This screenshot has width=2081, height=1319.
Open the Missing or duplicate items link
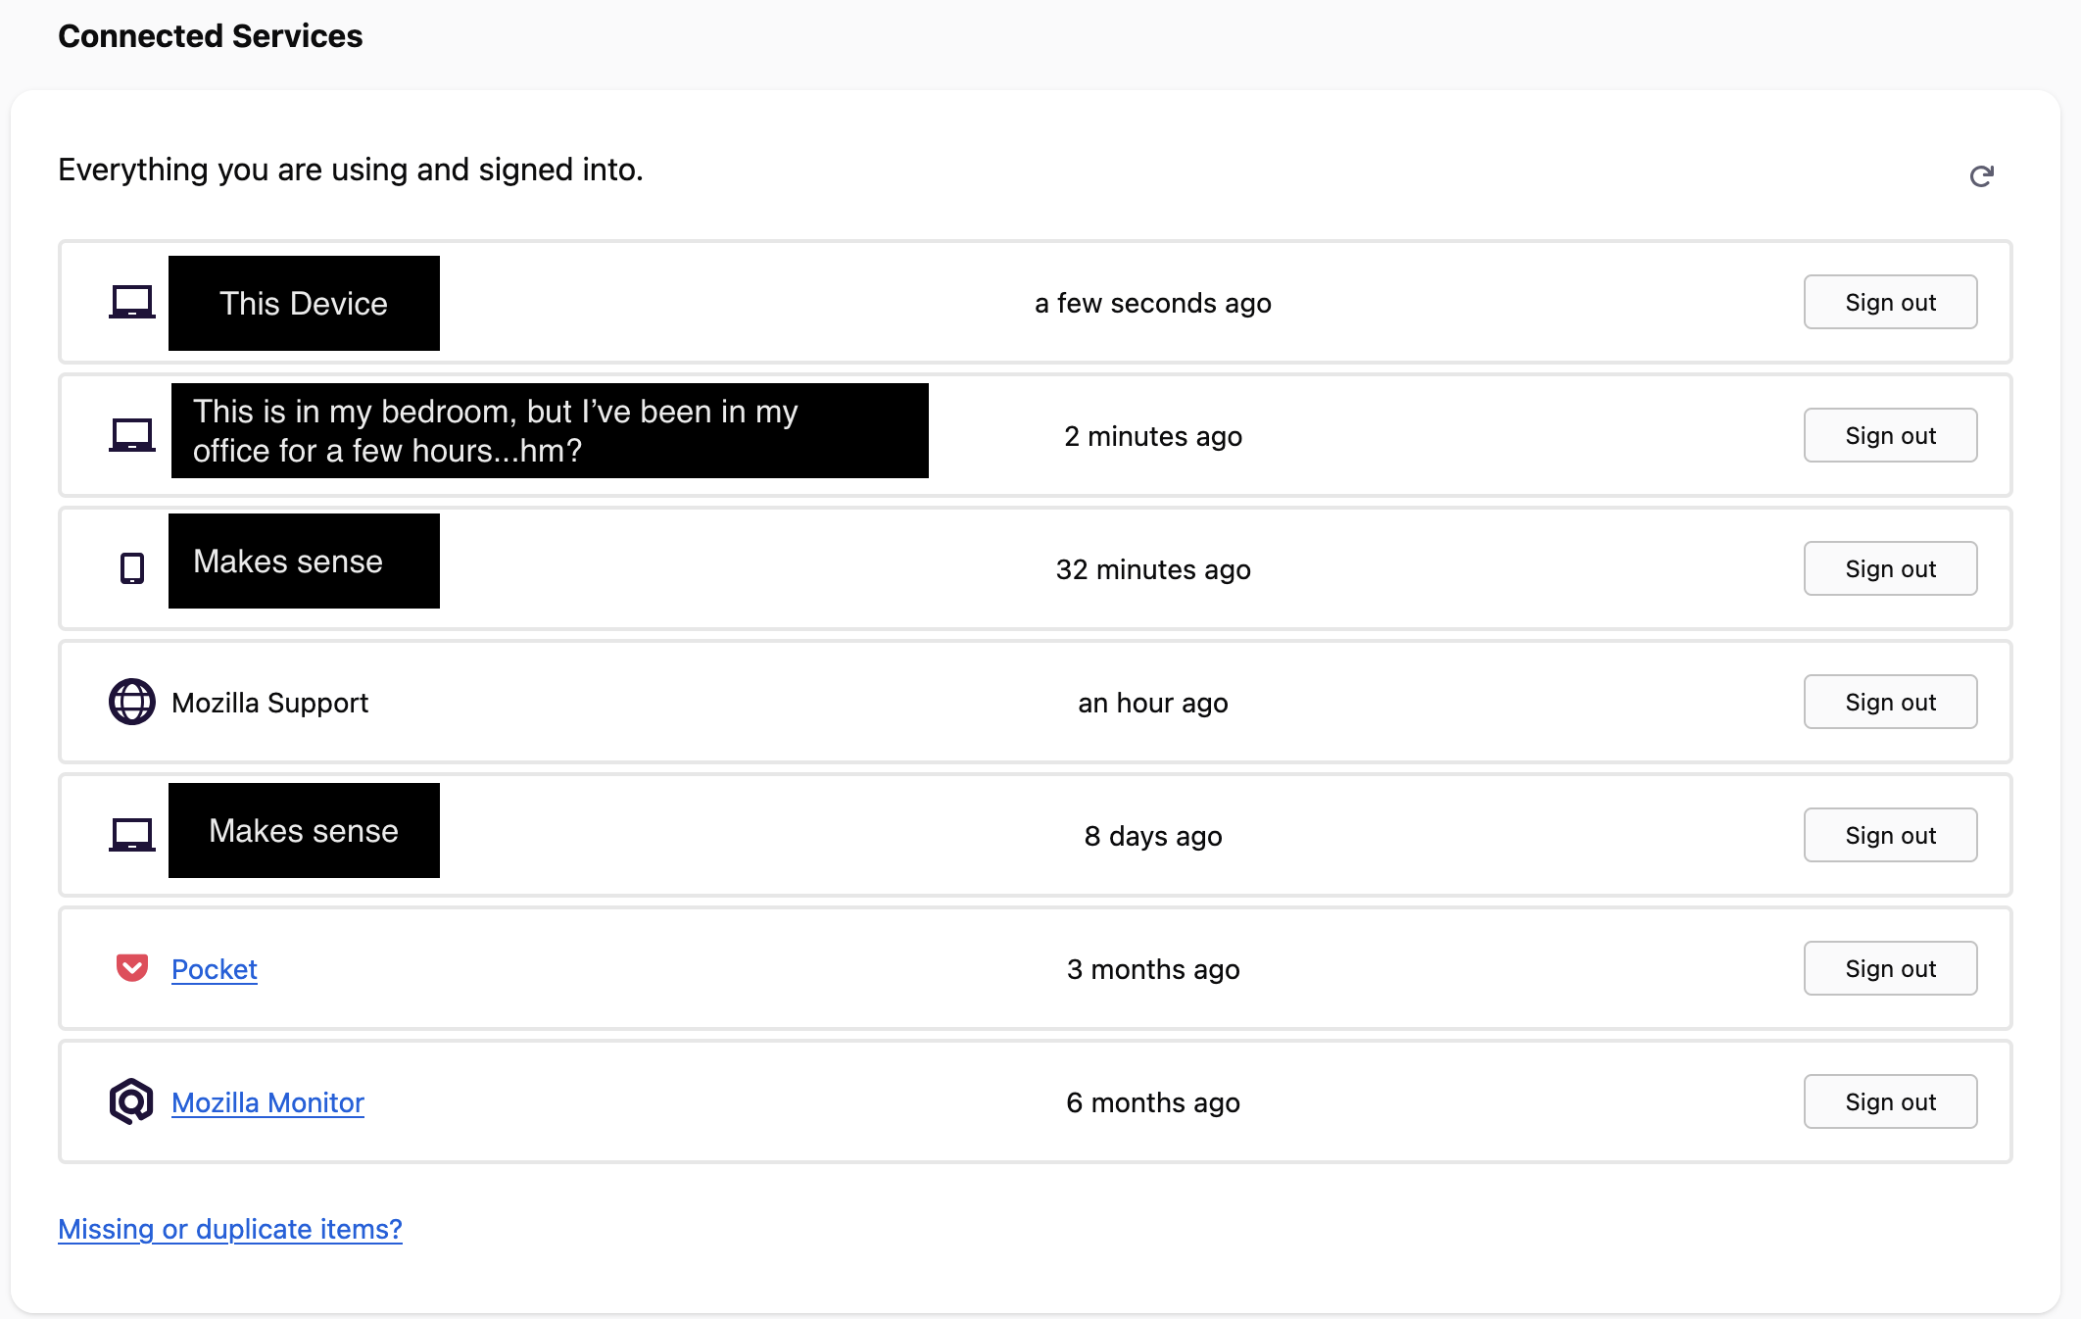230,1229
